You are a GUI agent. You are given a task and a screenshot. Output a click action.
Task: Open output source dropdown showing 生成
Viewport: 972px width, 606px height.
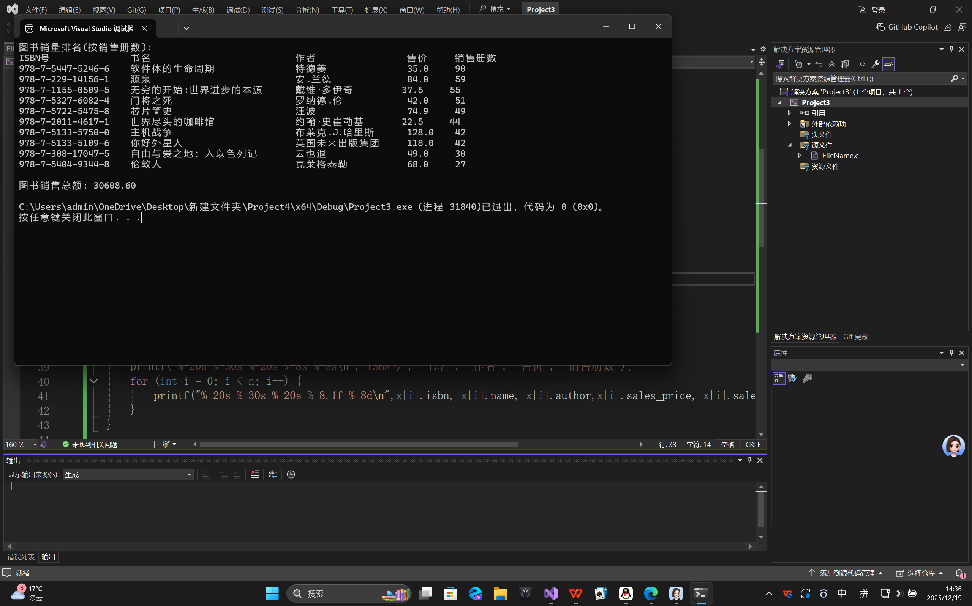pyautogui.click(x=128, y=475)
